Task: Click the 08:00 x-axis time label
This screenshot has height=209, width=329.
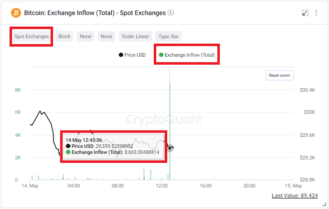Action: click(118, 186)
